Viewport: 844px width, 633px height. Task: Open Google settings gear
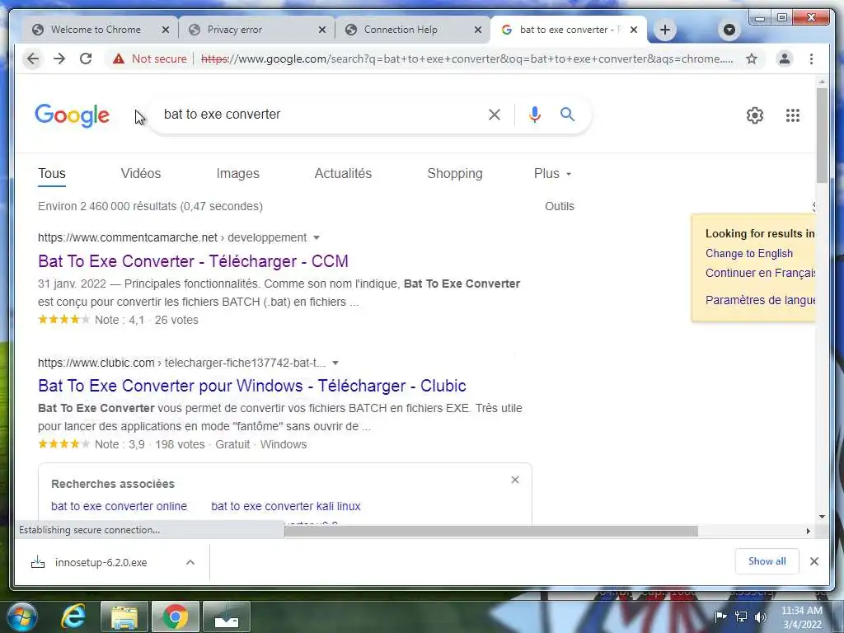click(755, 115)
